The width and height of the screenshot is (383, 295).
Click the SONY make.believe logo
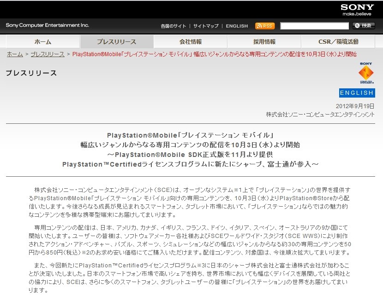coord(357,10)
